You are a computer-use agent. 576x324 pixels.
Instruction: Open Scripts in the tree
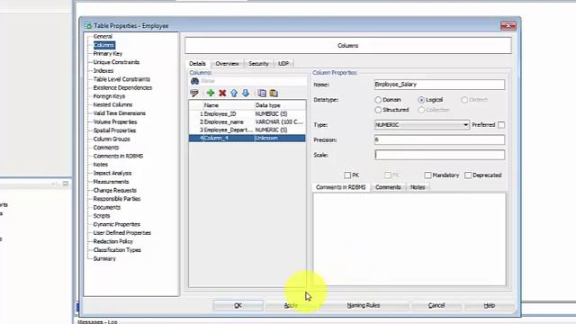pos(102,216)
